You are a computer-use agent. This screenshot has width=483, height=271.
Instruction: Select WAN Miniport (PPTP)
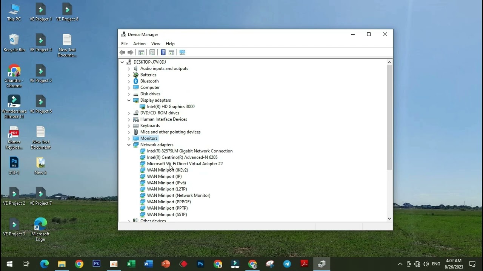click(167, 208)
